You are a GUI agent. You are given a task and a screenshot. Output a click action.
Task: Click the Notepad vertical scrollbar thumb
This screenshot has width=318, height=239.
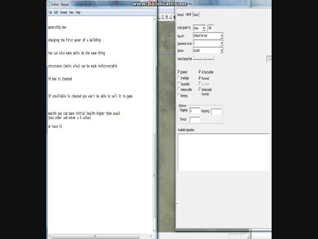pos(154,176)
